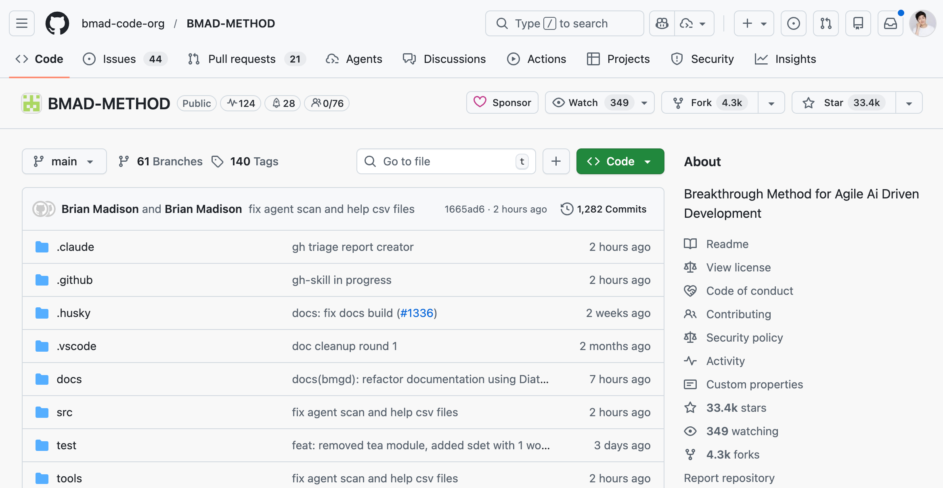The width and height of the screenshot is (943, 488).
Task: Click the GitHub Octocat logo
Action: point(57,23)
